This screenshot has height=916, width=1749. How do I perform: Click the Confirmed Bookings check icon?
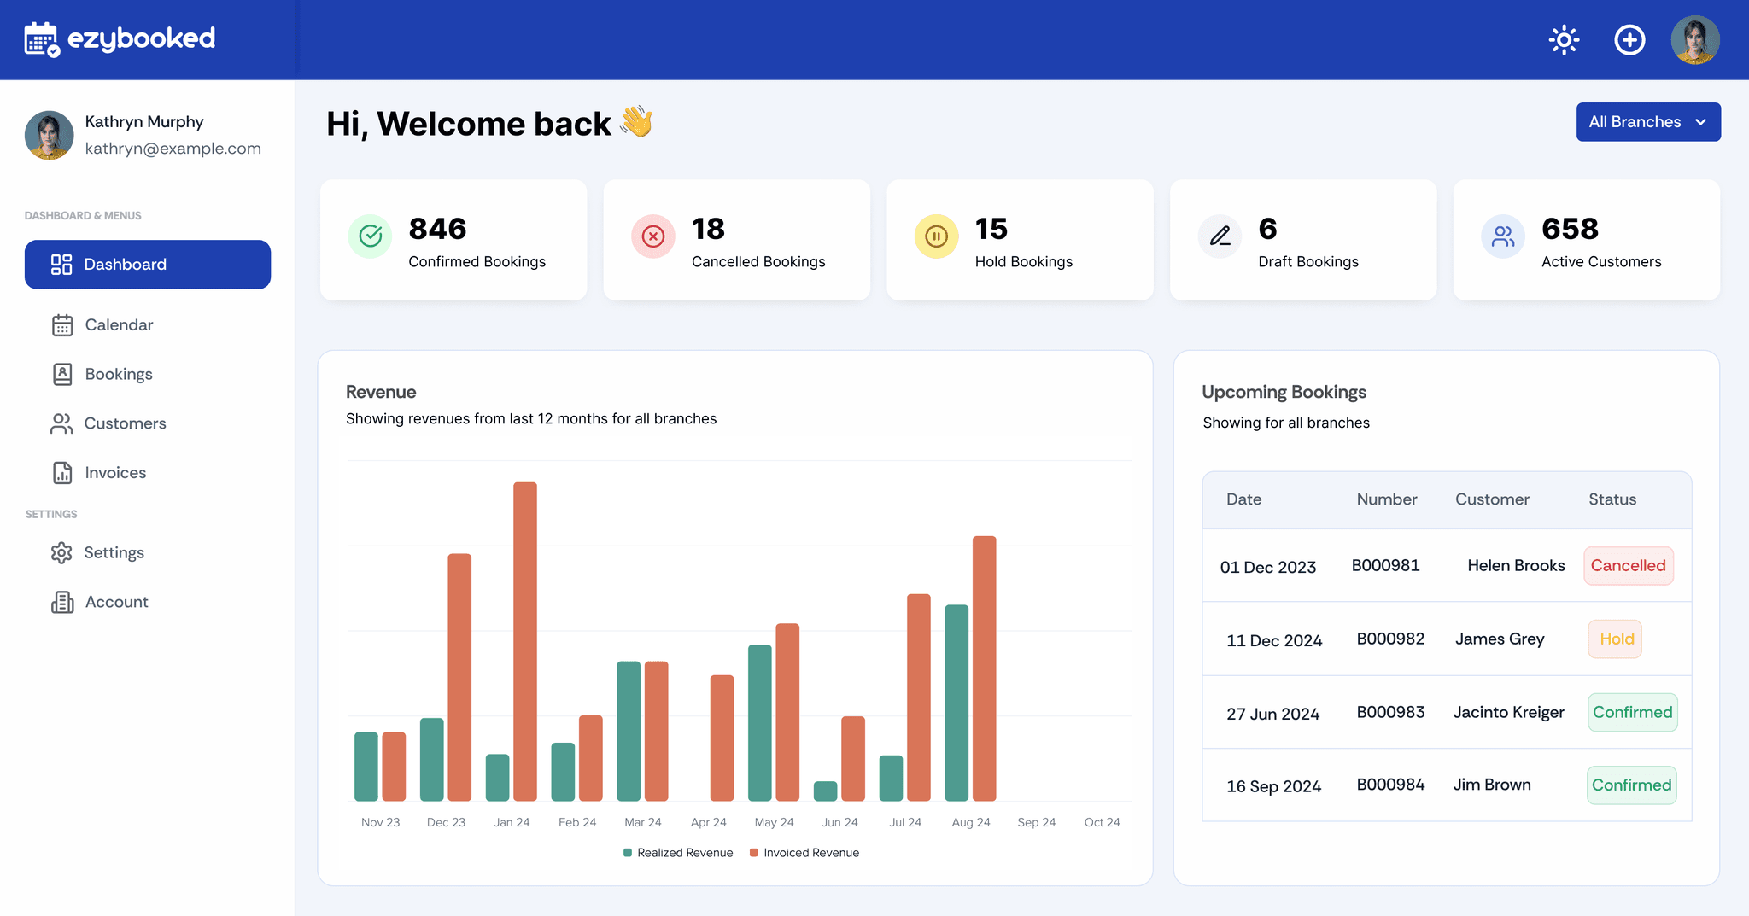370,236
